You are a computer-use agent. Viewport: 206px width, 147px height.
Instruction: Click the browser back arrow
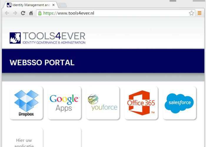7,13
